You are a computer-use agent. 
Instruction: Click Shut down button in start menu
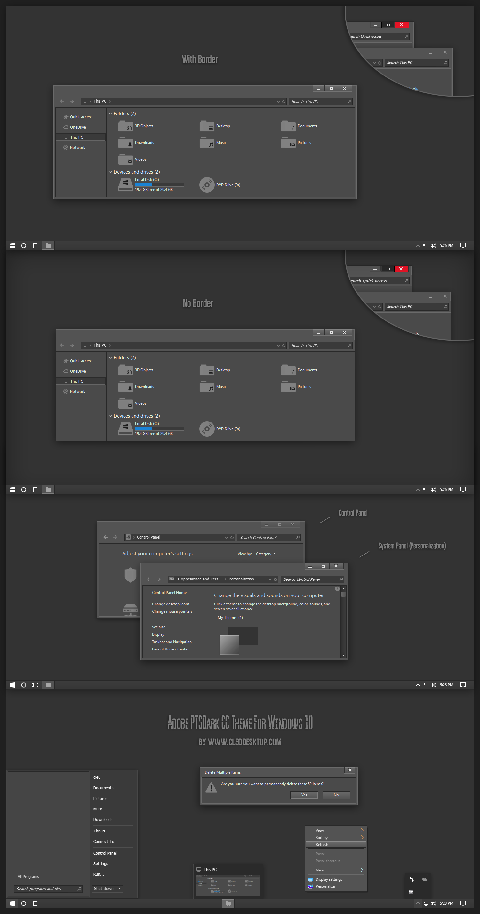(104, 889)
